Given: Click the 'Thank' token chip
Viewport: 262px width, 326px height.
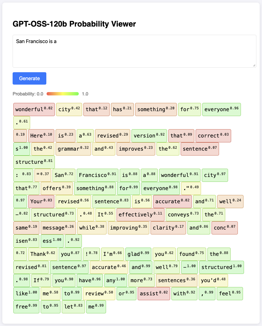Looking at the screenshot, I should pyautogui.click(x=42, y=254).
